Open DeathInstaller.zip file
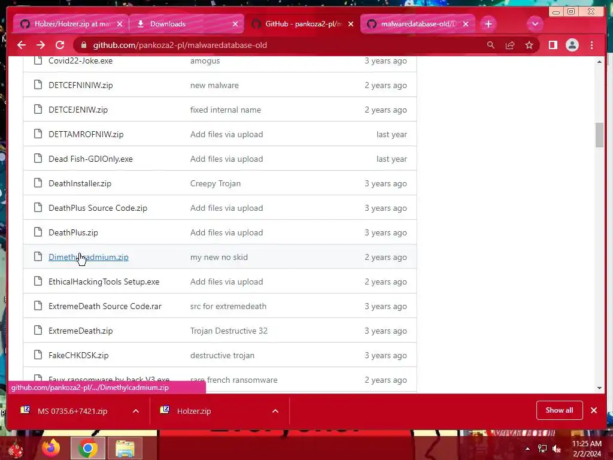Screen dimensions: 613x460 click(80, 183)
